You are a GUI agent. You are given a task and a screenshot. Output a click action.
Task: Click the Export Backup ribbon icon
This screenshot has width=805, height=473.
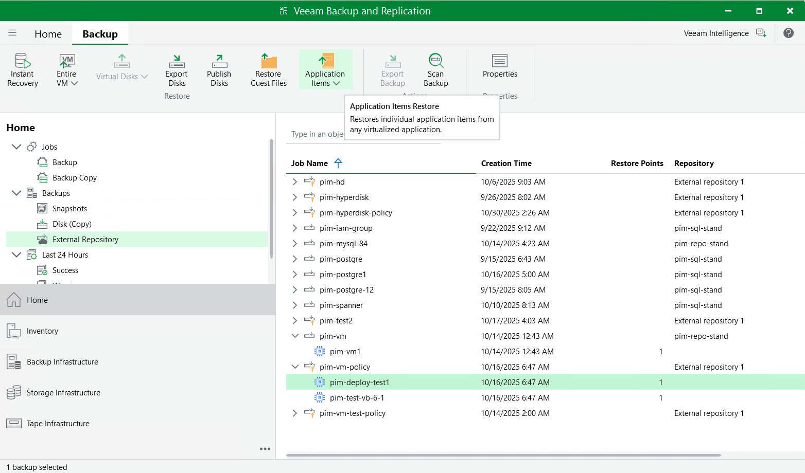pyautogui.click(x=393, y=61)
